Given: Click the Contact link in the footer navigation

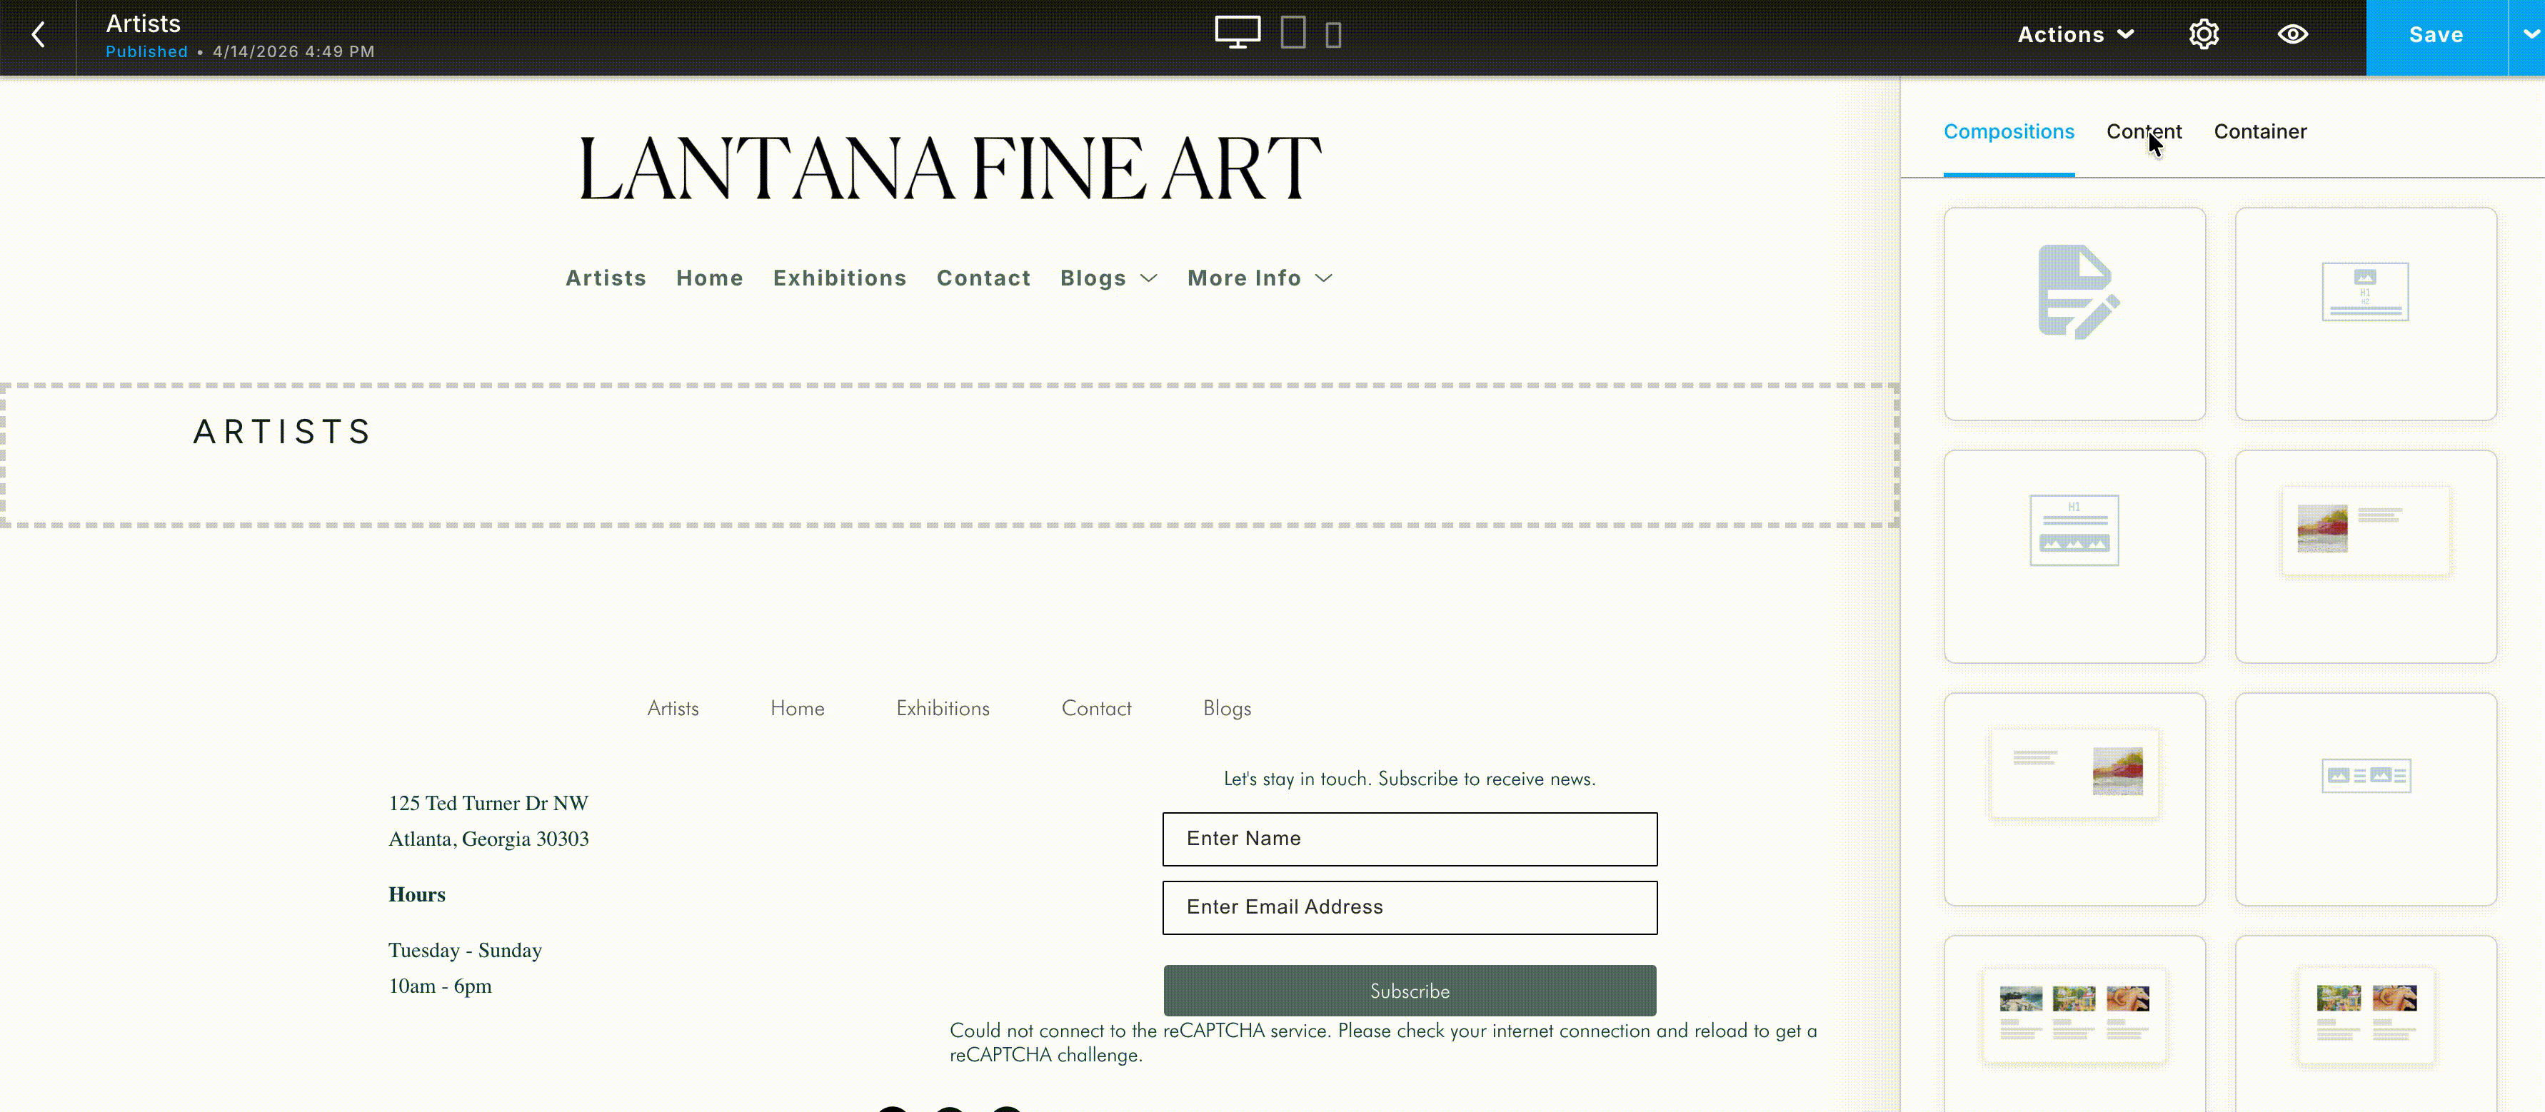Looking at the screenshot, I should click(x=1095, y=707).
